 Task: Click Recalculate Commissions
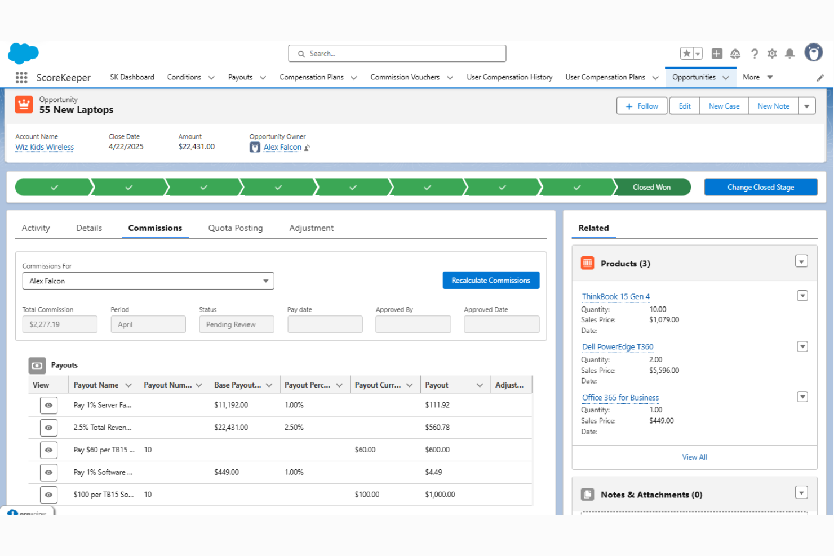coord(491,280)
